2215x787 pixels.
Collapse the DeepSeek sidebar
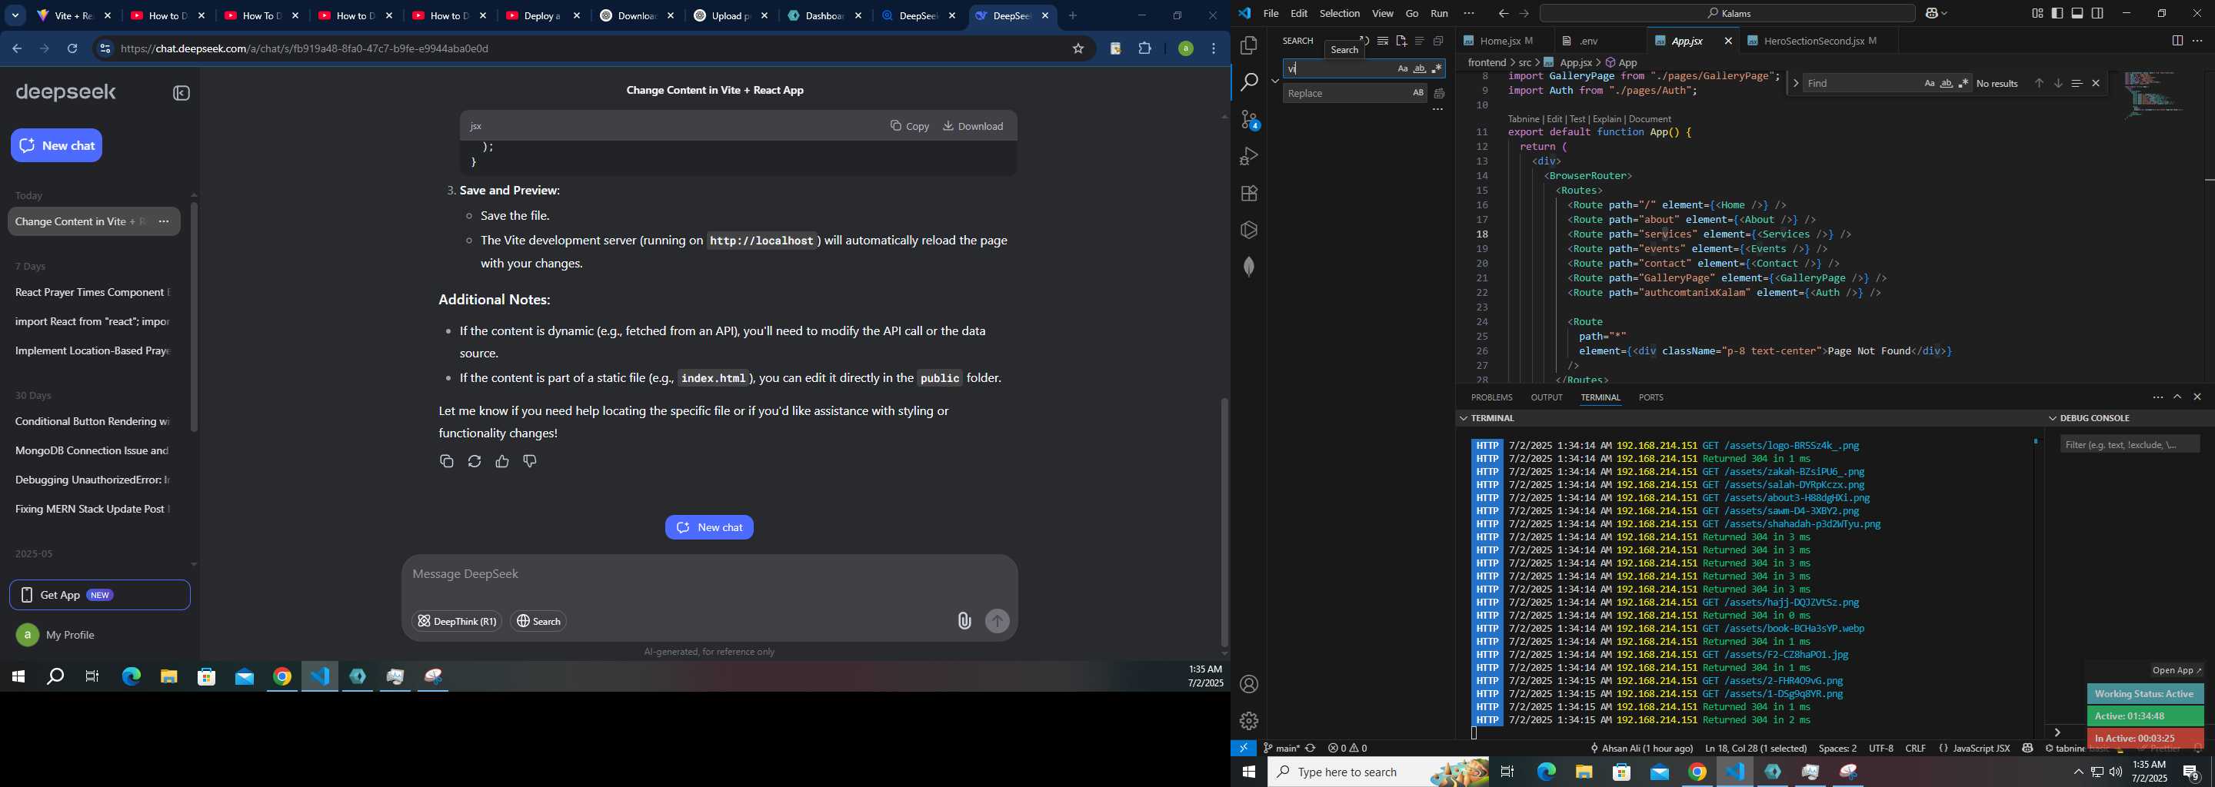pos(182,94)
